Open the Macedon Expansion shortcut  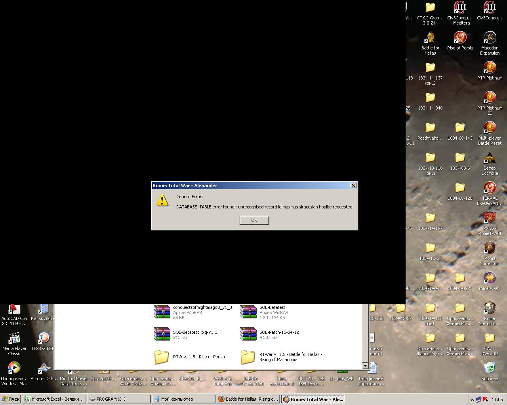(490, 43)
